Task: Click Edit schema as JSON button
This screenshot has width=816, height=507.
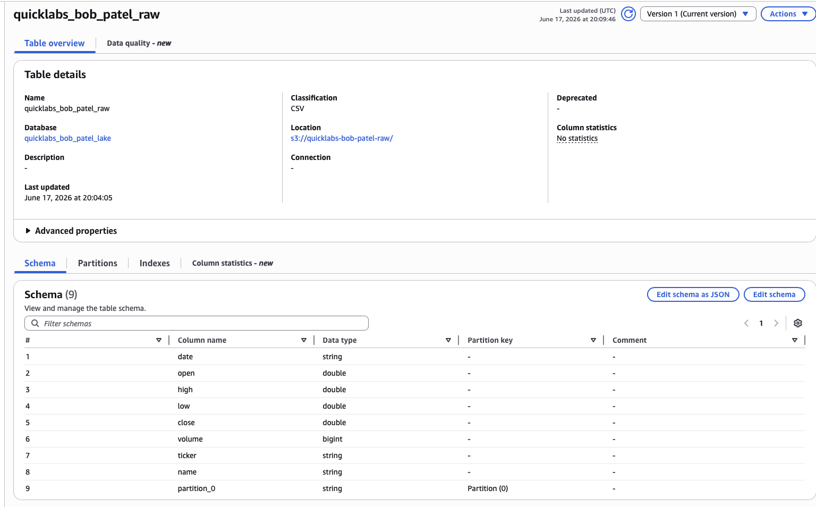Action: [x=693, y=294]
